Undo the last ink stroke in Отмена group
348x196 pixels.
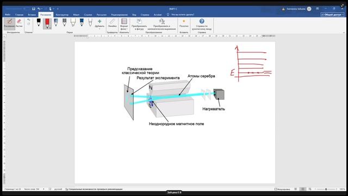tap(29, 20)
